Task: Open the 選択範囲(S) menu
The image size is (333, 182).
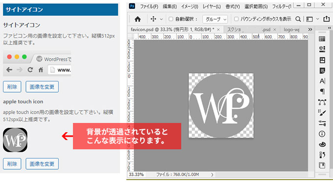Action: [x=256, y=6]
